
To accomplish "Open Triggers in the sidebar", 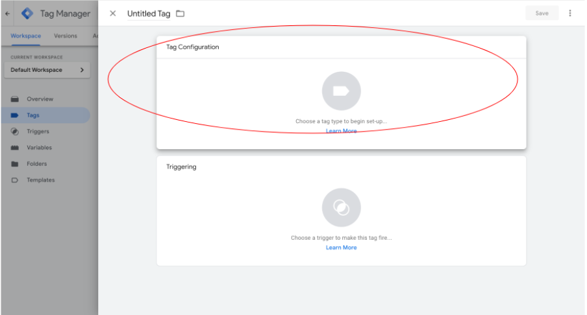I will pyautogui.click(x=38, y=132).
